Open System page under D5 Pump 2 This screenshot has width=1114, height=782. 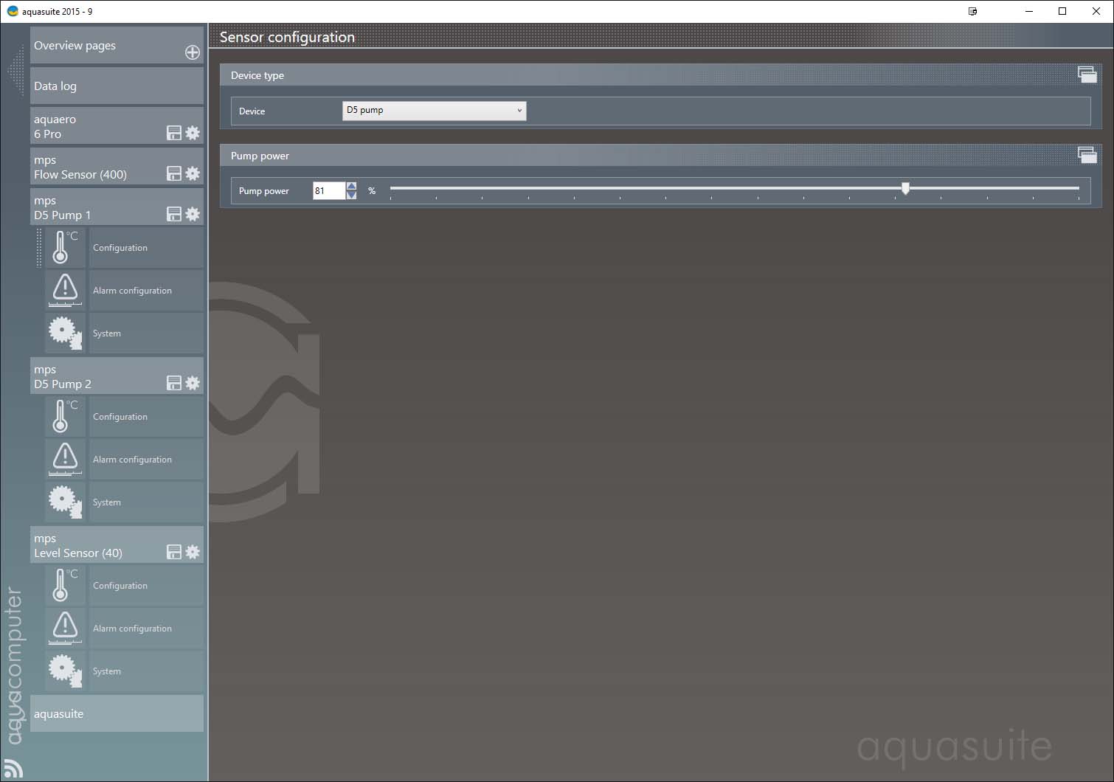pos(146,502)
